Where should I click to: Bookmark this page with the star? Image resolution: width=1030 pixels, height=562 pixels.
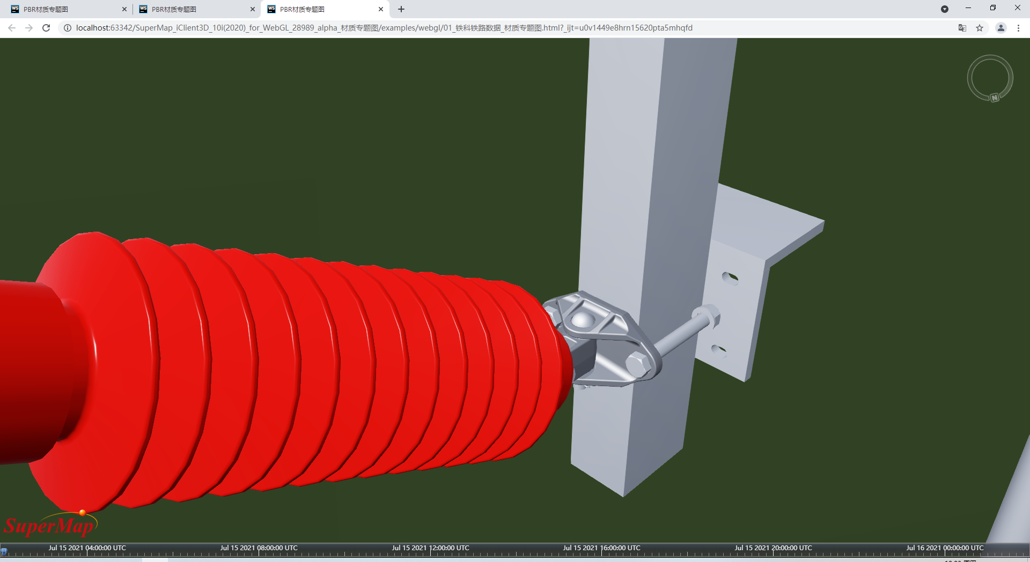980,28
